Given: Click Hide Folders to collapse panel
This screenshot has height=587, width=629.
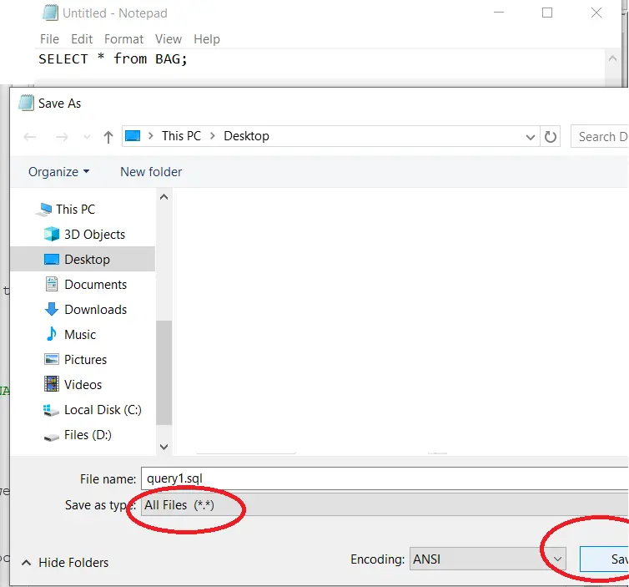Looking at the screenshot, I should [73, 563].
